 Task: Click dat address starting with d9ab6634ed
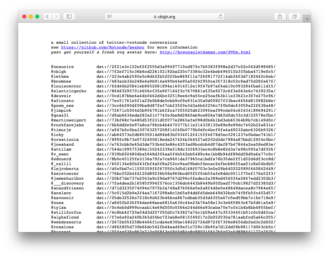point(186,115)
